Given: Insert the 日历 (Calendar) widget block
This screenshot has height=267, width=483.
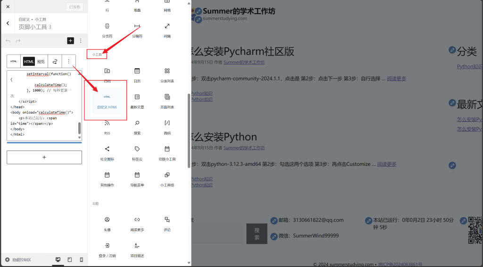Looking at the screenshot, I should 137,75.
